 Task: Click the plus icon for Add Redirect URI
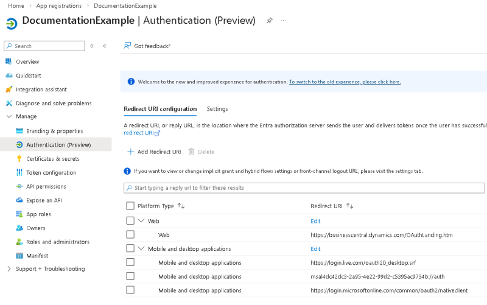130,152
